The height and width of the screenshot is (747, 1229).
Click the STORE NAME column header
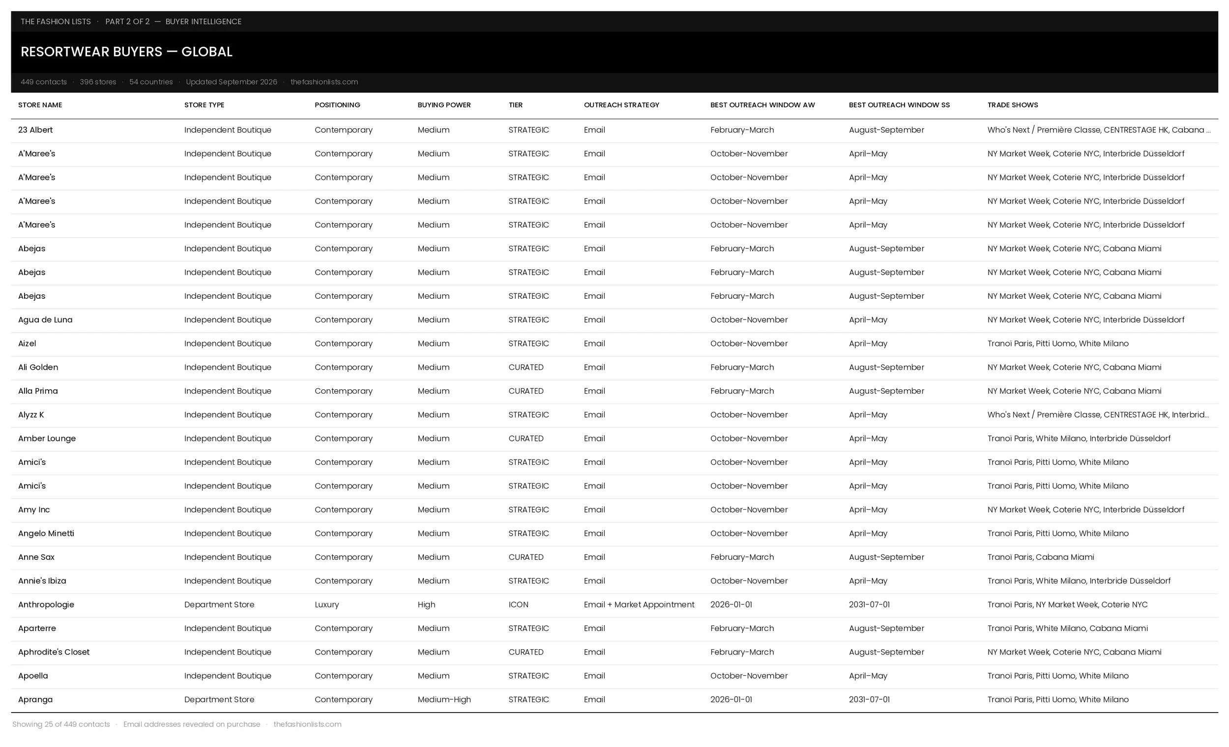(x=40, y=105)
